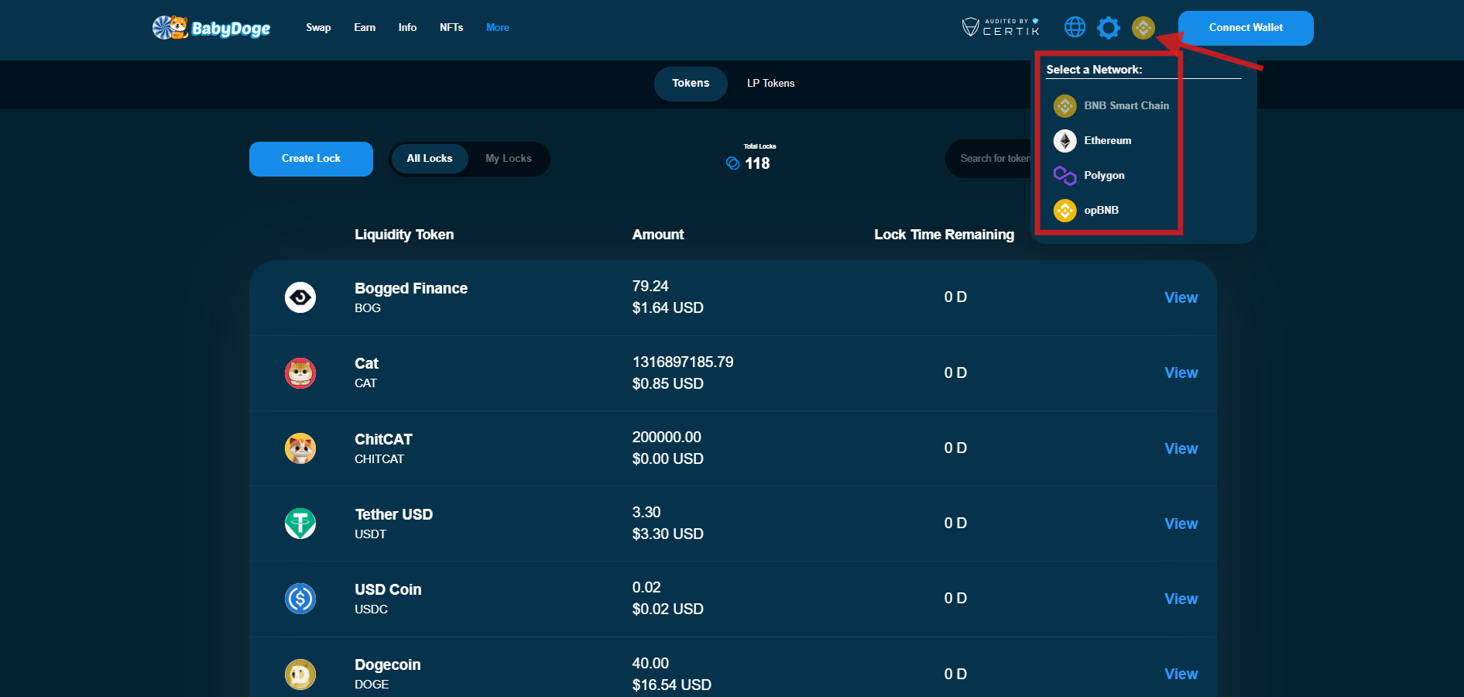Click the Tether USD token name

point(393,514)
